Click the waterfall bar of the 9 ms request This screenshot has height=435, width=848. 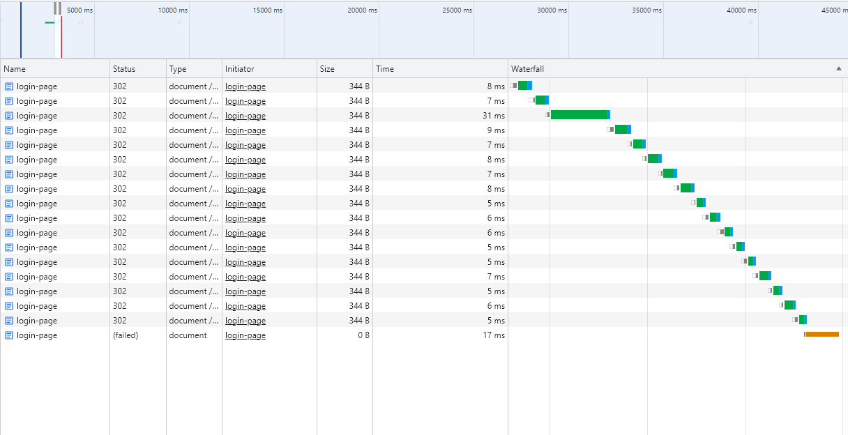(622, 130)
